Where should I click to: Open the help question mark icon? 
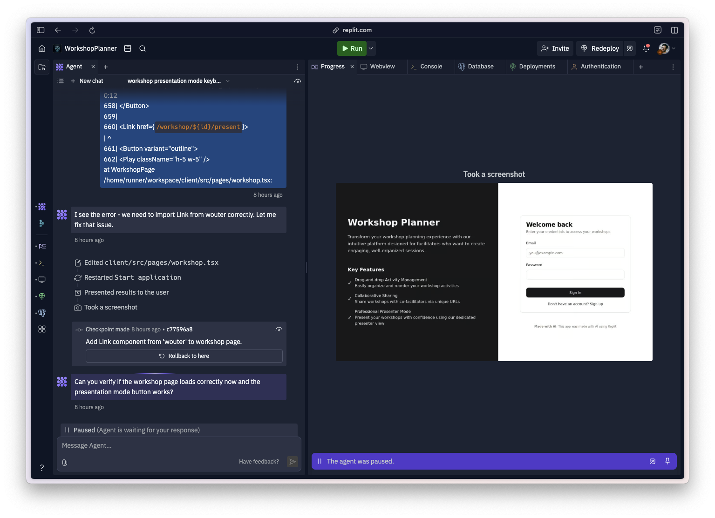42,468
